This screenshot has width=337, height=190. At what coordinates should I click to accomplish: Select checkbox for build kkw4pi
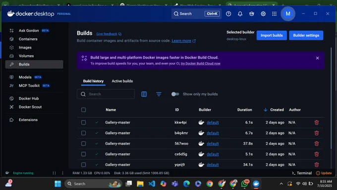83,123
